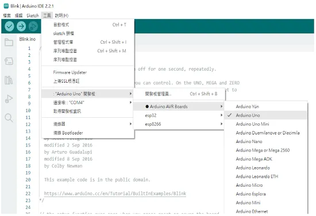
Task: Open Serial Monitor Ctrl + Shift + M
Action: tap(88, 51)
